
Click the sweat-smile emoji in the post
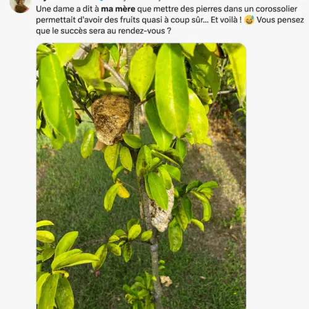point(249,20)
